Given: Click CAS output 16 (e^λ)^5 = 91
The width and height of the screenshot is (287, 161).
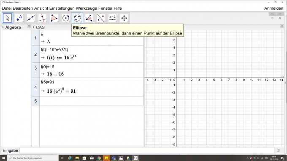Looking at the screenshot, I should point(61,91).
